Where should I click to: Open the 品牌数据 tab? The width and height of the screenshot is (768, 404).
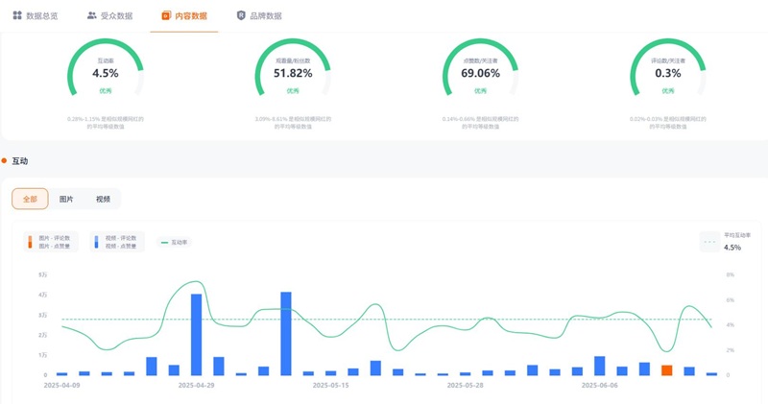(x=258, y=15)
